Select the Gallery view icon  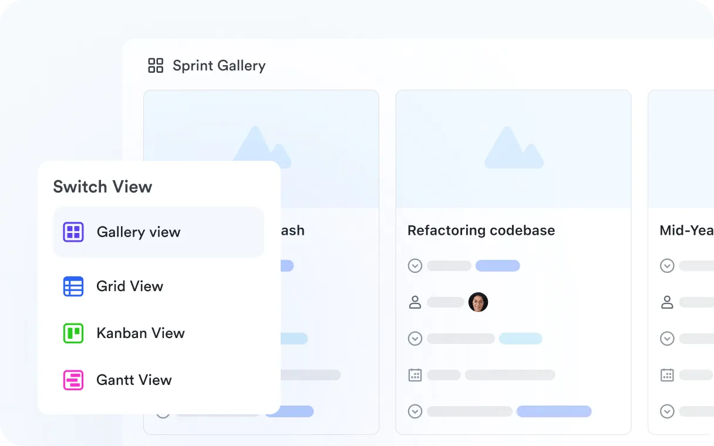[73, 232]
